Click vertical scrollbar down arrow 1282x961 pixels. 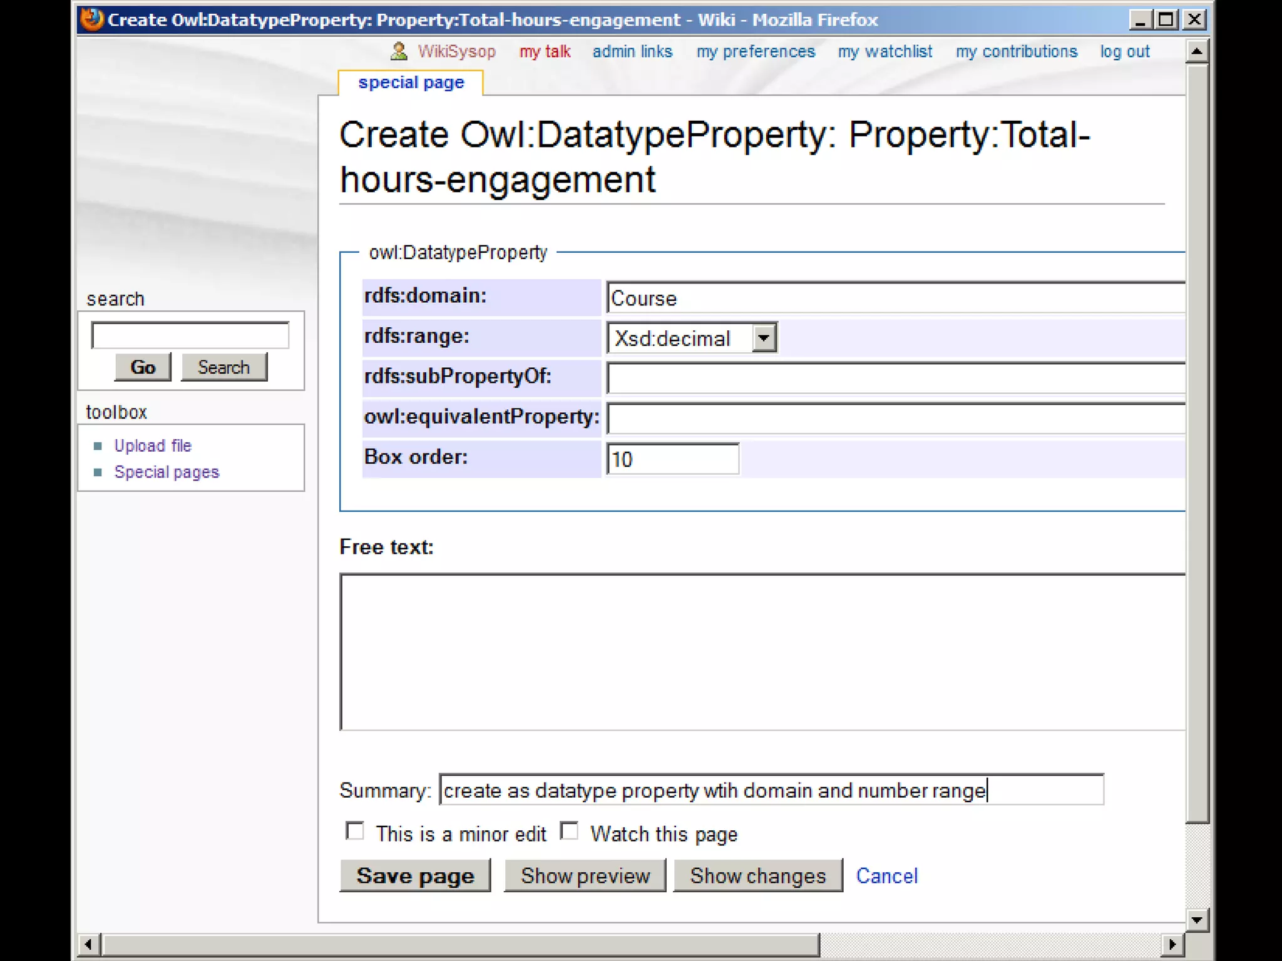[x=1196, y=920]
